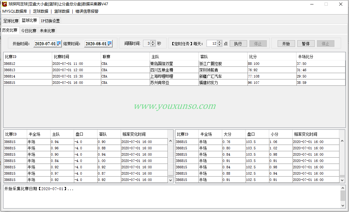Open the MYSQL数据库 menu
349x212 pixels.
click(15, 11)
